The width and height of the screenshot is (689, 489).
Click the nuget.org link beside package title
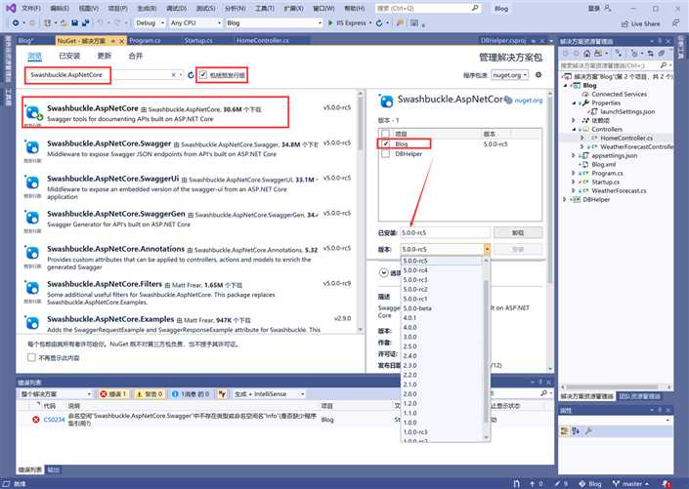pyautogui.click(x=528, y=101)
